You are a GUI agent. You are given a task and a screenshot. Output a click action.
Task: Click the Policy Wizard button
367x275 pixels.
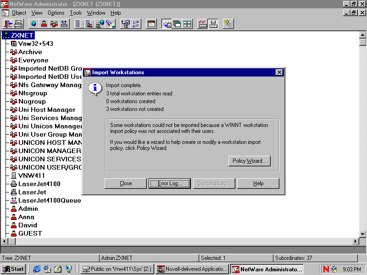pos(249,161)
